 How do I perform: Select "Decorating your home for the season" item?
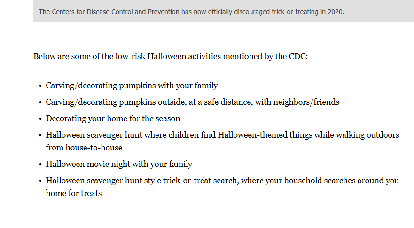pyautogui.click(x=113, y=118)
